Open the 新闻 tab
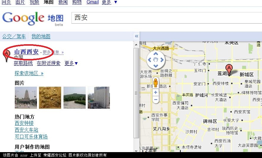The width and height of the screenshot is (262, 158). [x=63, y=2]
